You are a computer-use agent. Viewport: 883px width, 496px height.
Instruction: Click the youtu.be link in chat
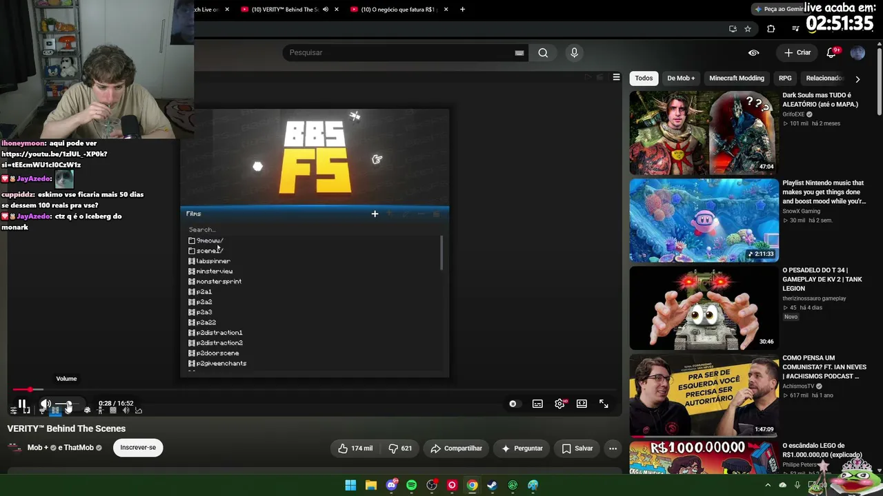(54, 159)
